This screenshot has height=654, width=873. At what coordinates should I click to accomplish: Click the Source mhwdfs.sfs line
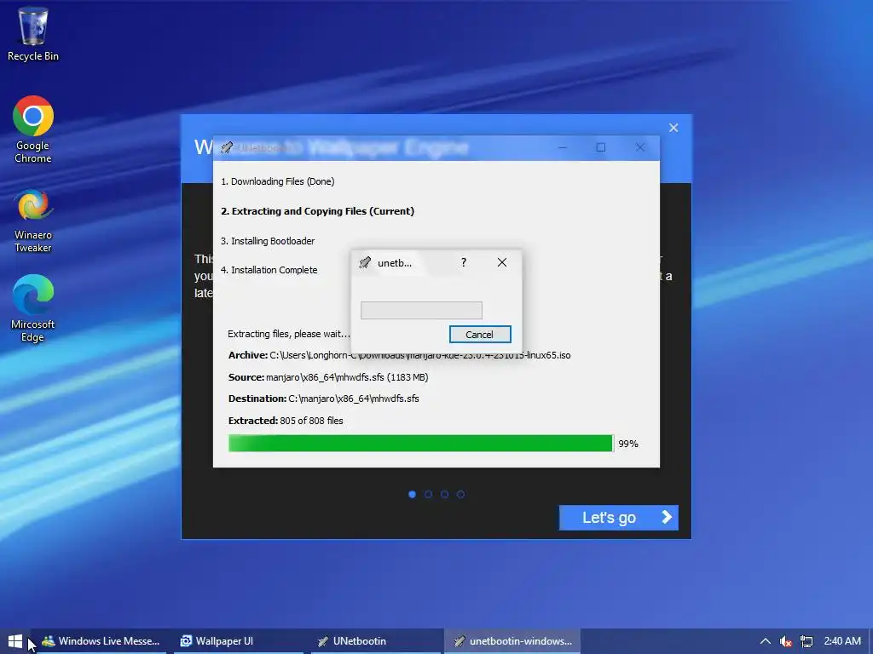pos(328,377)
